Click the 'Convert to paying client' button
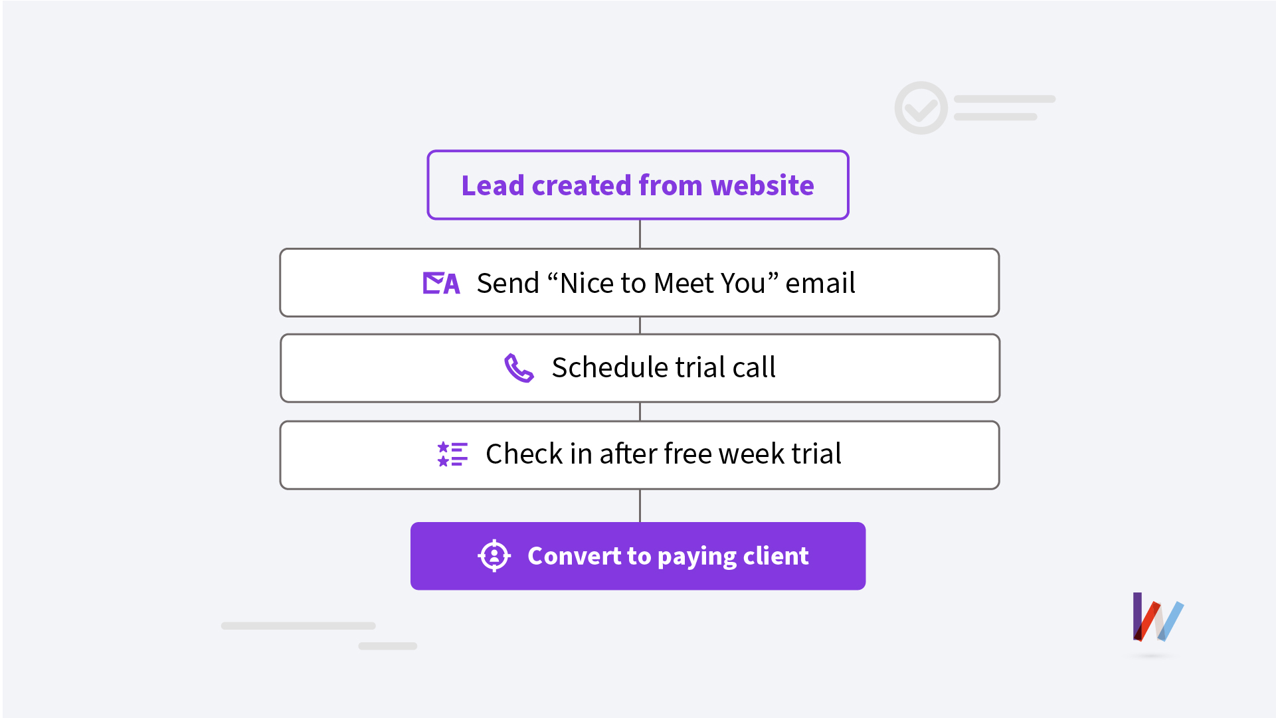Screen dimensions: 1276x718 [x=638, y=556]
